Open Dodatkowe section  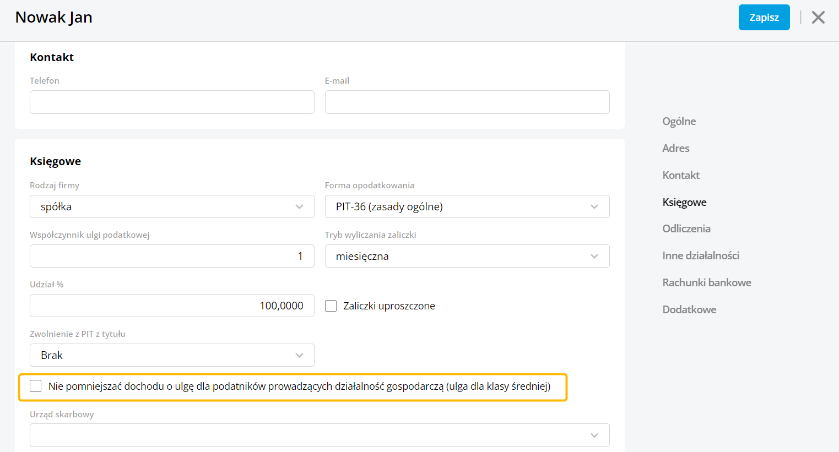click(x=689, y=310)
